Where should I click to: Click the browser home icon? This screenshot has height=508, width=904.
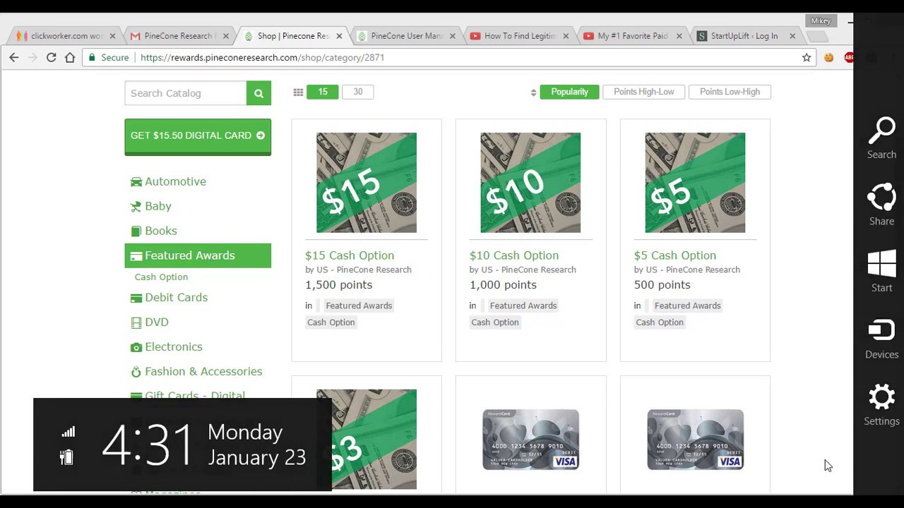tap(70, 57)
